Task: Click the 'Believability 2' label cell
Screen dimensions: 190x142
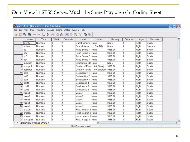Action: click(x=83, y=76)
